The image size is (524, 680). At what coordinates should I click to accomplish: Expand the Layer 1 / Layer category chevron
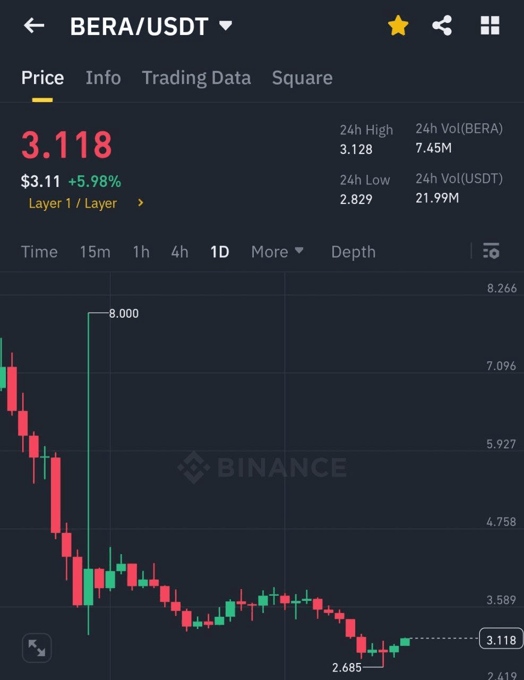(141, 203)
